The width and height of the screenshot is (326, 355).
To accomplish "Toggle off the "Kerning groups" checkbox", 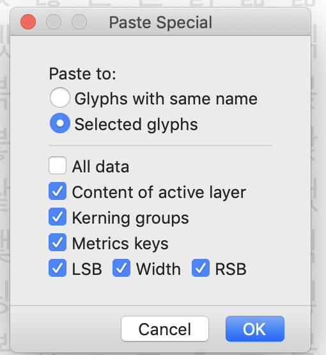I will (58, 217).
